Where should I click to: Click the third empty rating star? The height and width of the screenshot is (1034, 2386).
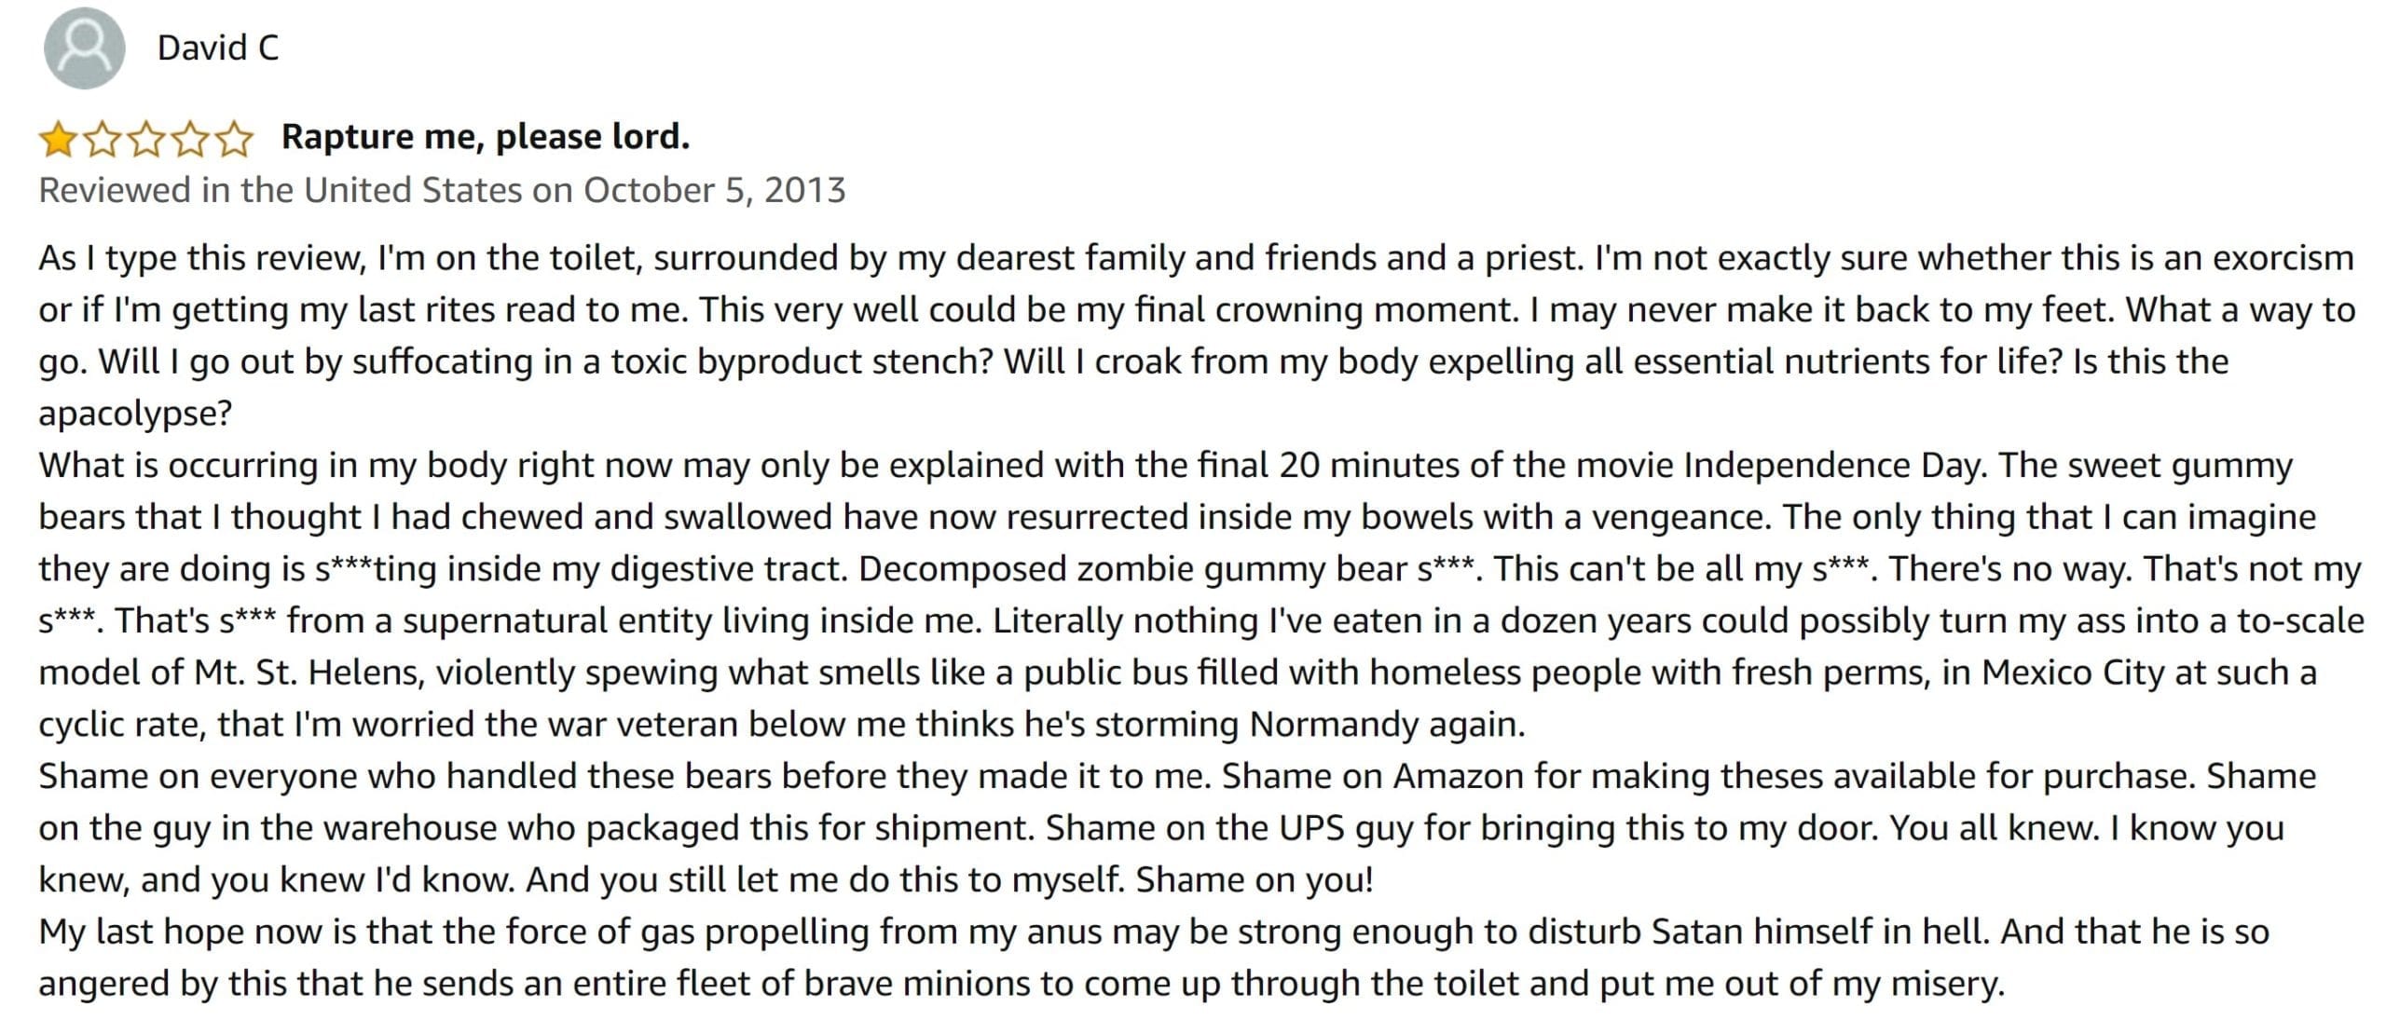(146, 140)
